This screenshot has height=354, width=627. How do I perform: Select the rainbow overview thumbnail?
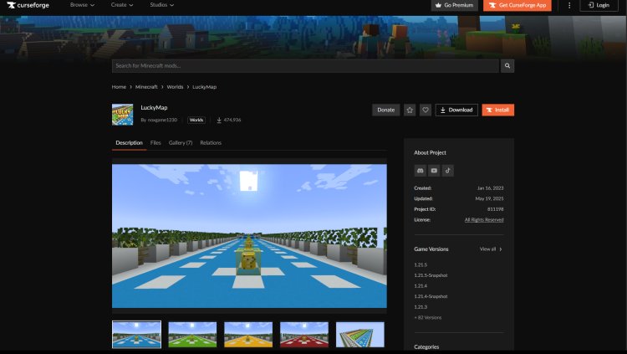(x=359, y=335)
